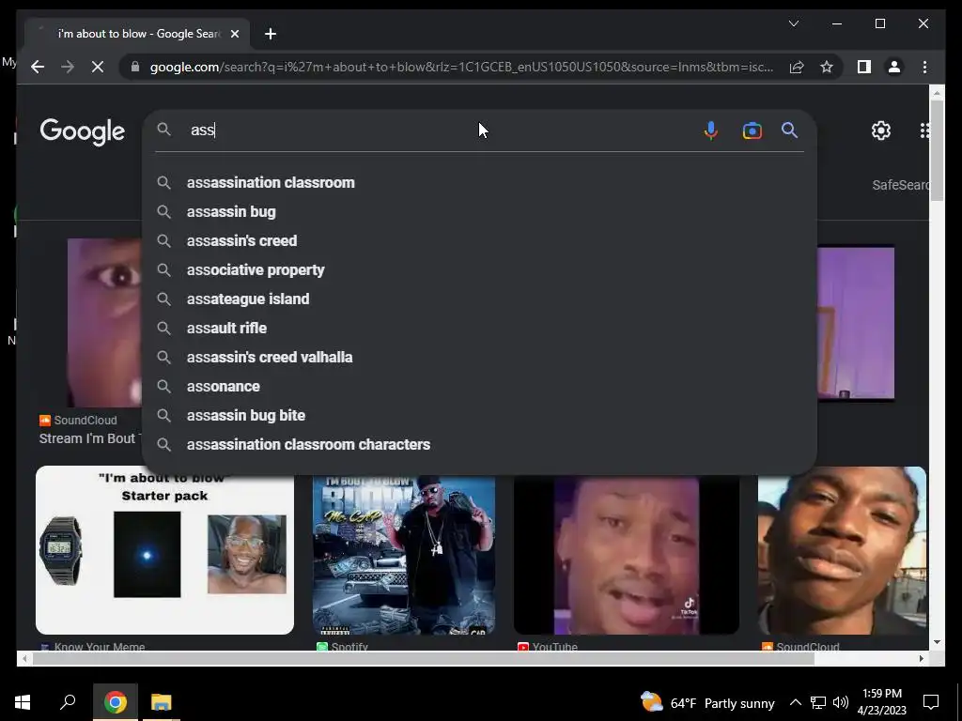This screenshot has height=721, width=962.
Task: Open the Chrome side panel
Action: click(x=864, y=67)
